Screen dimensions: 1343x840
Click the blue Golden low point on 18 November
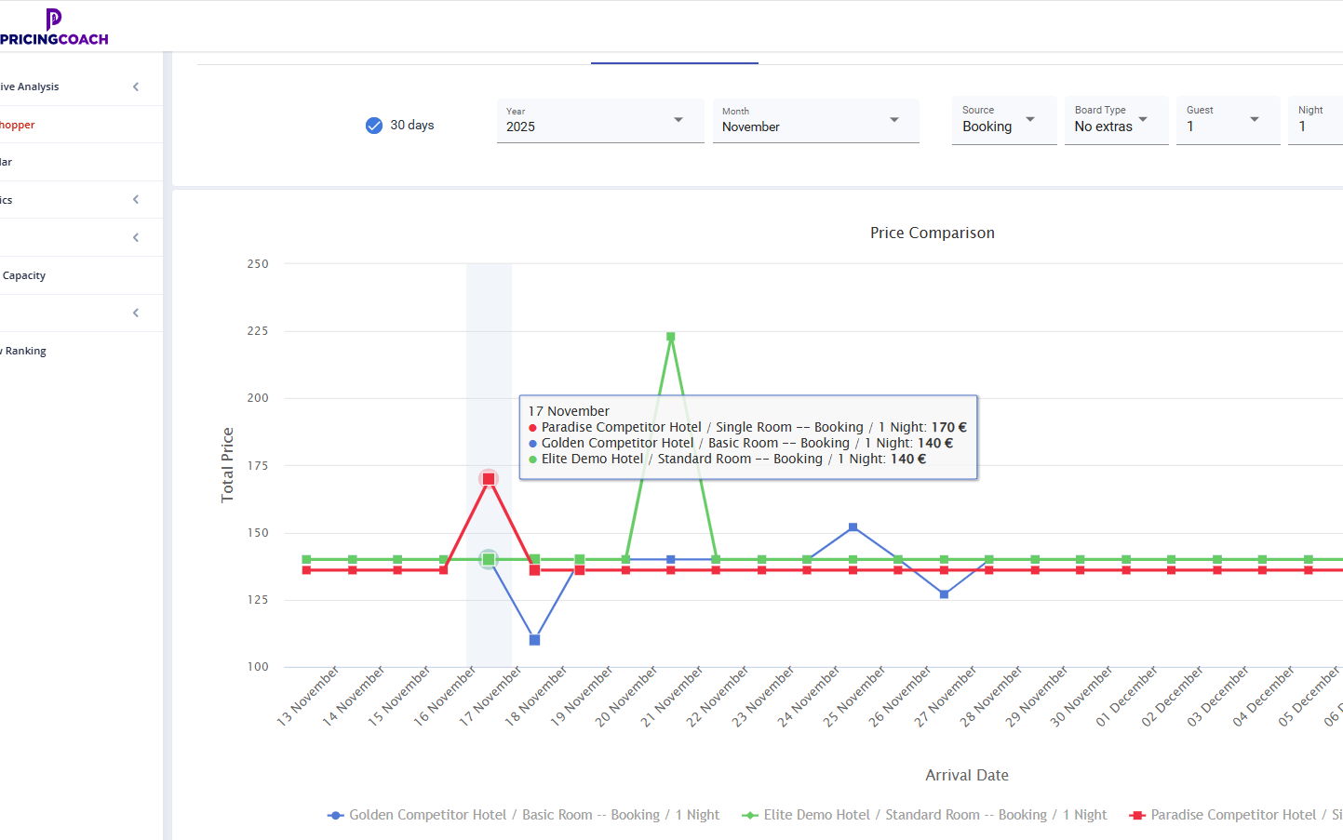(534, 640)
